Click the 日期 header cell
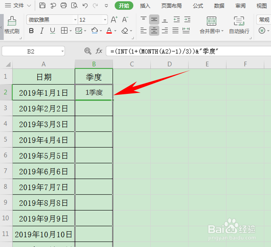Viewport: 271px width, 247px height. click(x=44, y=77)
